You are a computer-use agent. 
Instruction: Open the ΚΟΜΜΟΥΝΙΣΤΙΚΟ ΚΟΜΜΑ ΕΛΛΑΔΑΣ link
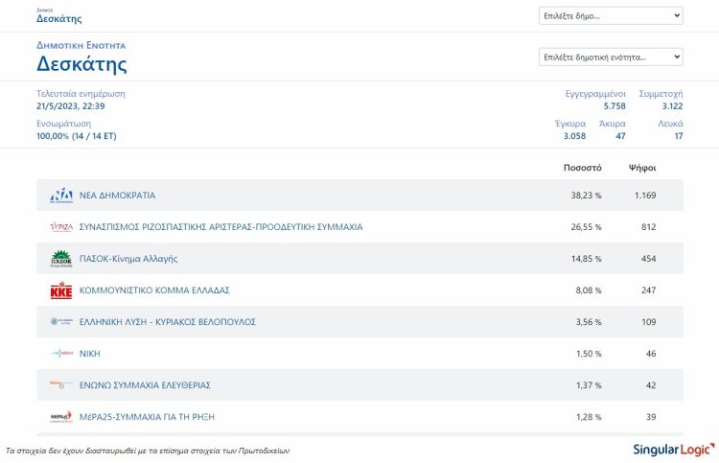pos(154,290)
